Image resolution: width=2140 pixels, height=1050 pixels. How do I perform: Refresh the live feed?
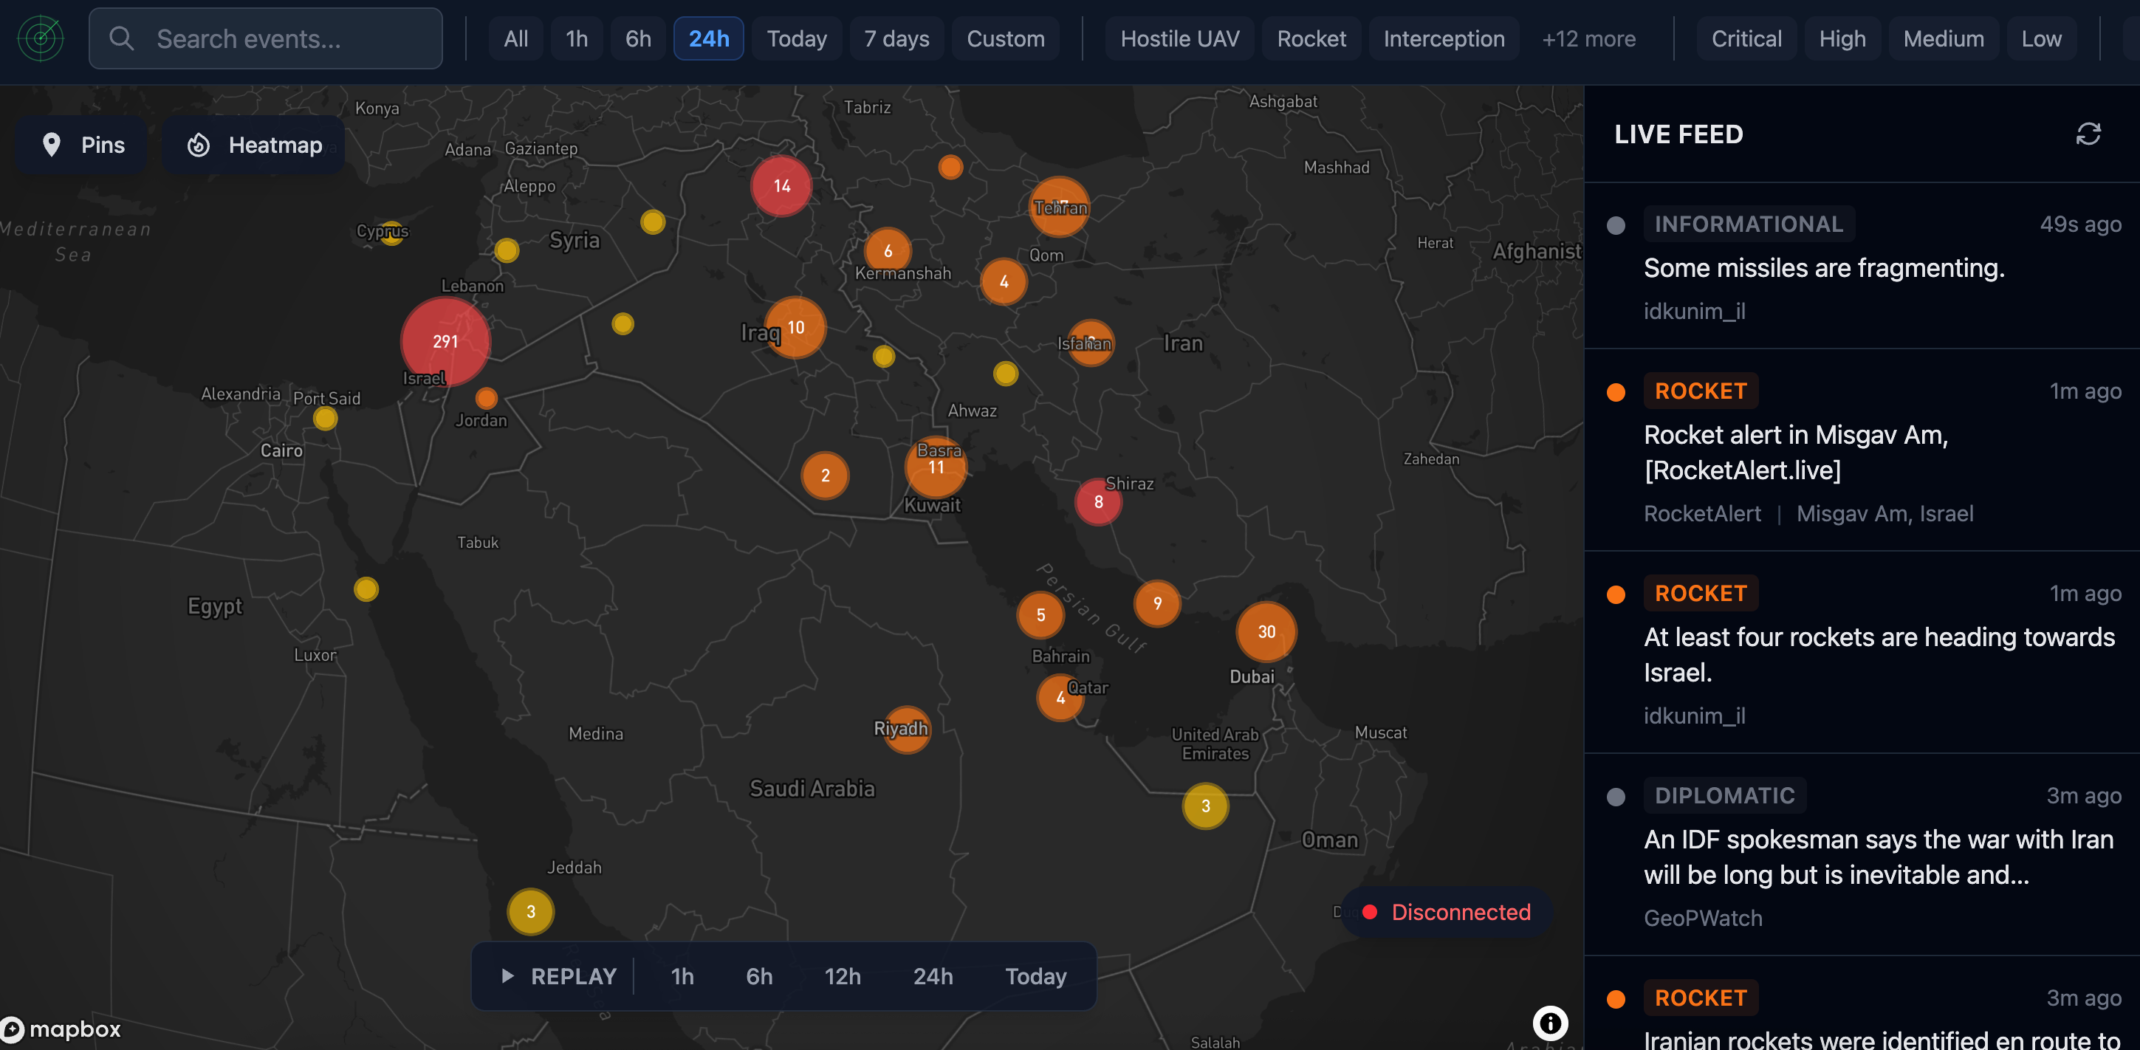pyautogui.click(x=2088, y=134)
